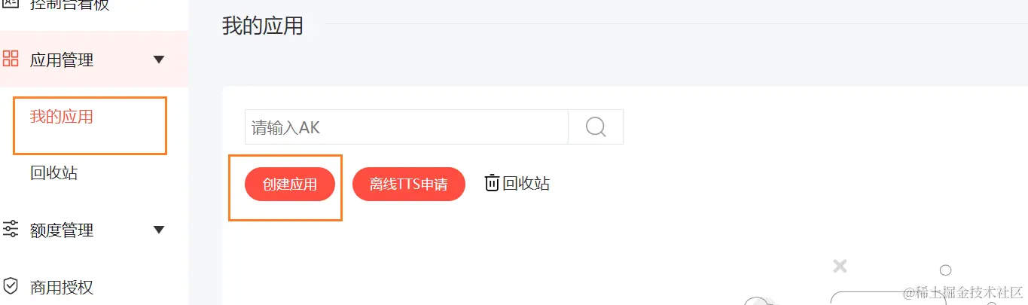
Task: Select the 额度管理 menu label
Action: tap(62, 230)
